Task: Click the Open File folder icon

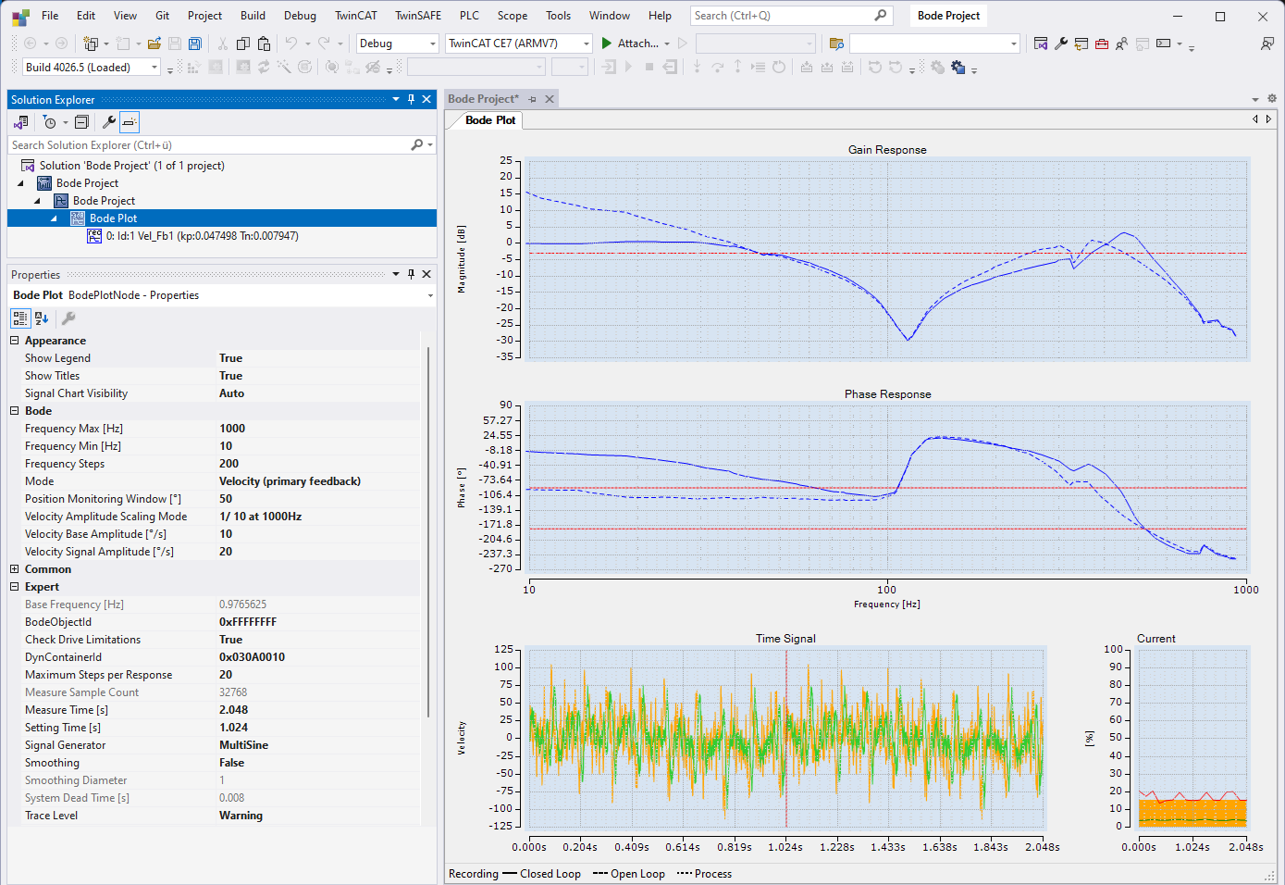Action: tap(154, 44)
